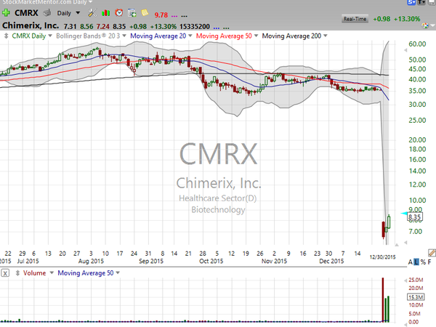Click the red 9.78 value in toolbar
The height and width of the screenshot is (327, 436).
(161, 15)
